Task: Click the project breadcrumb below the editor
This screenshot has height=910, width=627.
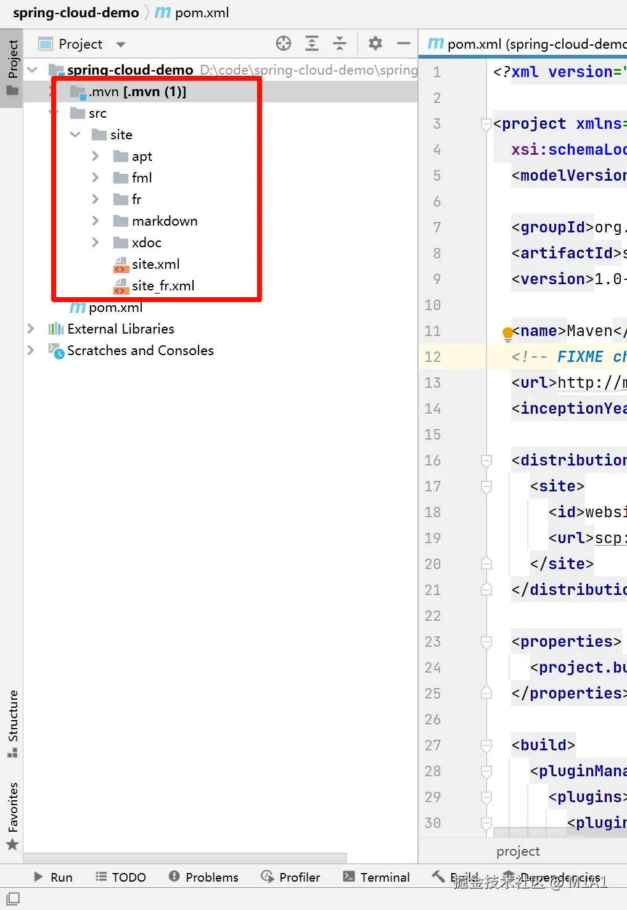Action: pos(518,851)
